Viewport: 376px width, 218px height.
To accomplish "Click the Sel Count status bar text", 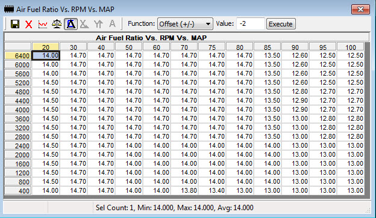I will click(174, 207).
